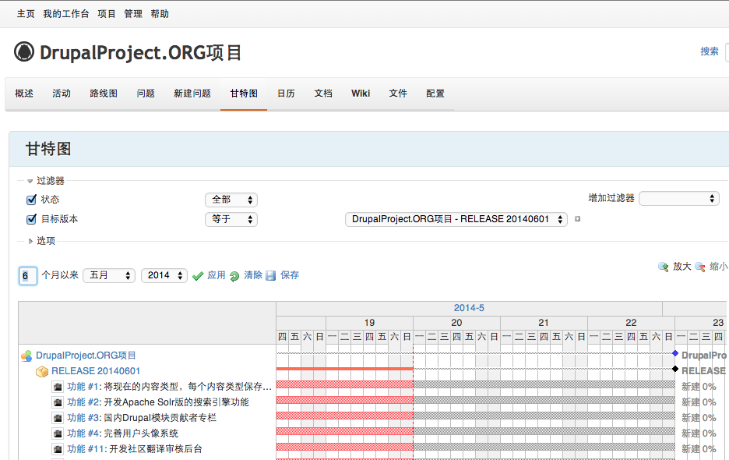This screenshot has width=729, height=460.
Task: Click the zoom-in magnifier icon beside 放大
Action: pos(664,267)
